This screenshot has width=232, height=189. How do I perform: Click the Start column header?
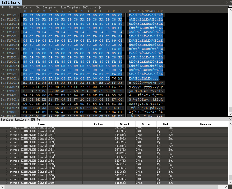click(x=124, y=124)
